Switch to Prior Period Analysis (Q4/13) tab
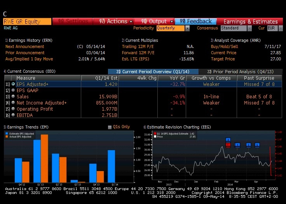Screen dimensions: 286x204 (241, 72)
